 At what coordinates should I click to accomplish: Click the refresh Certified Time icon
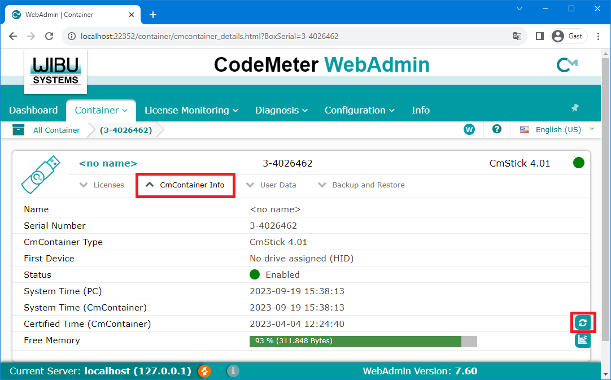[582, 322]
